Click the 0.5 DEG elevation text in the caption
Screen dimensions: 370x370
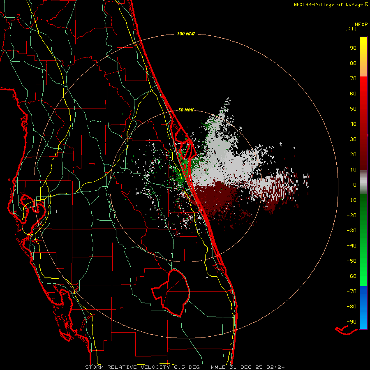(x=187, y=367)
